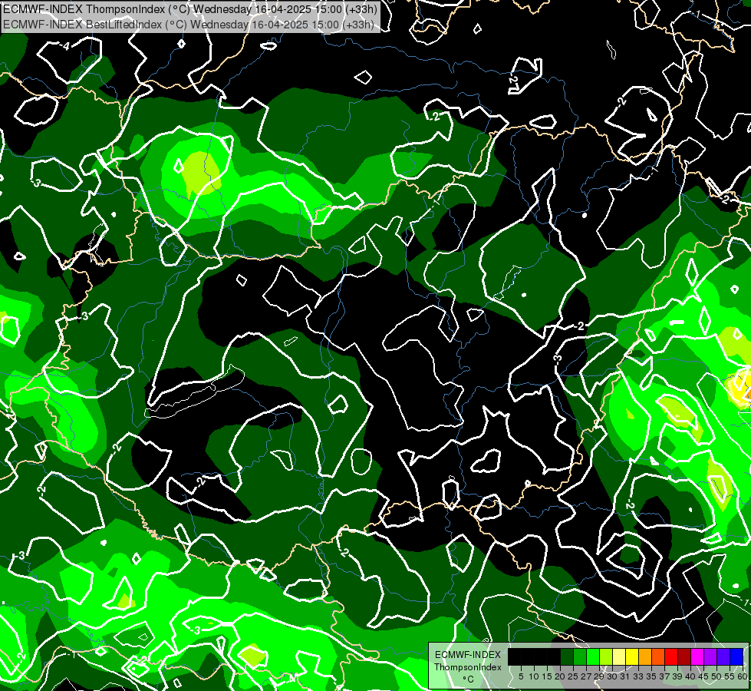Click legend tick value '10'
751x691 pixels.
[x=534, y=676]
